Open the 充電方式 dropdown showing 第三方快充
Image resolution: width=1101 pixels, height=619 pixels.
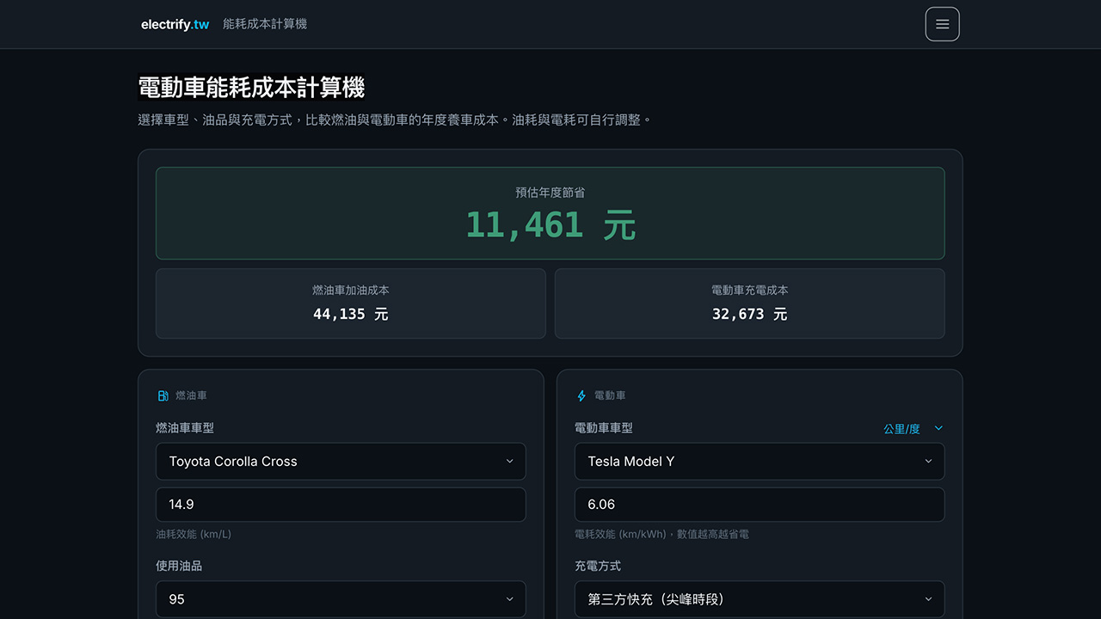[760, 599]
